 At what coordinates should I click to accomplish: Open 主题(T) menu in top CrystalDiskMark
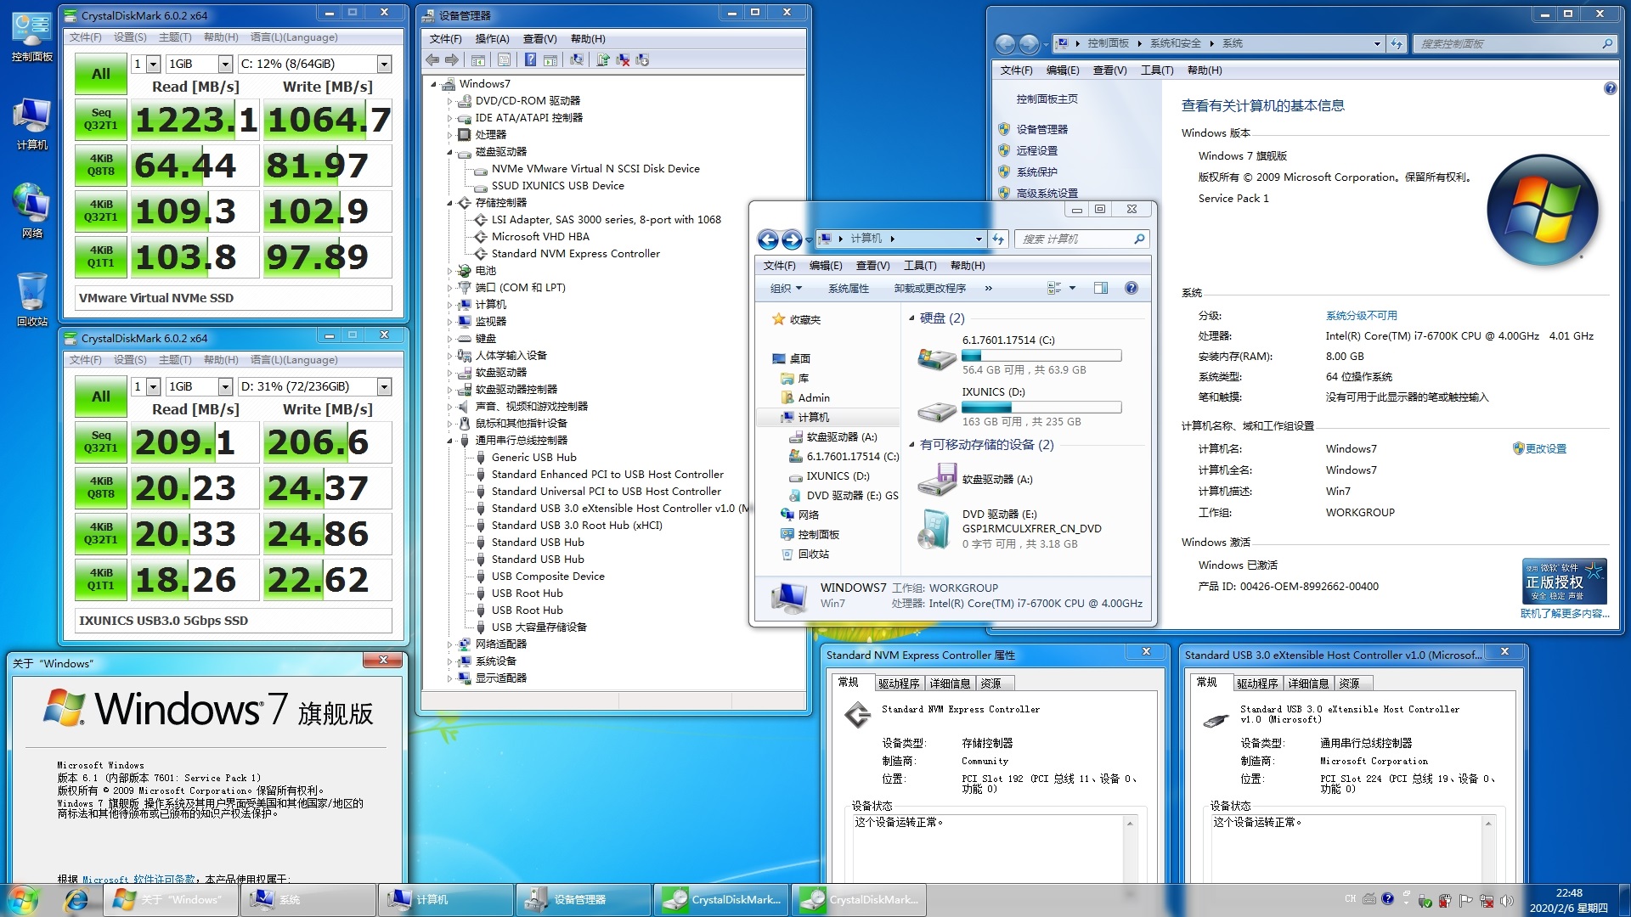[175, 37]
